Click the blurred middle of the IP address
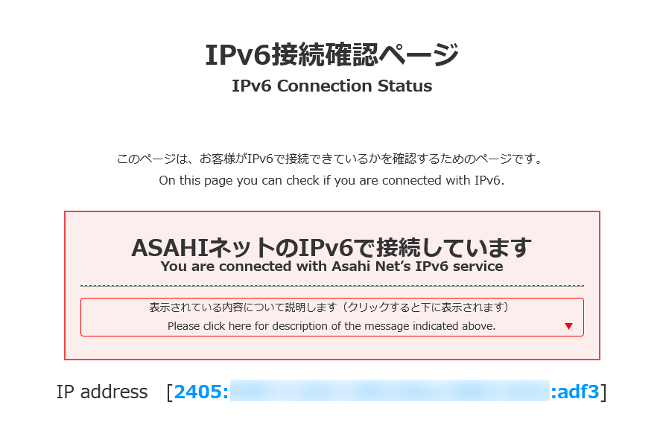The image size is (663, 434). [389, 392]
